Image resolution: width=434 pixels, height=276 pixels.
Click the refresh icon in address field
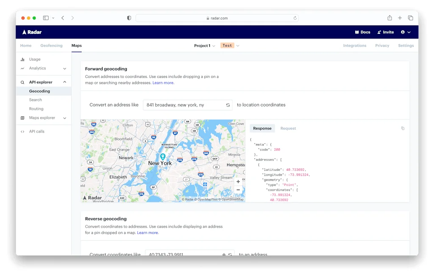pos(228,105)
